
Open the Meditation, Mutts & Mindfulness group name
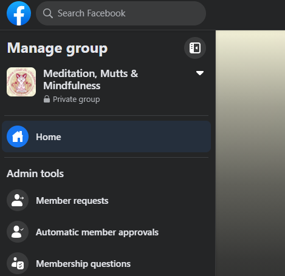coord(91,79)
